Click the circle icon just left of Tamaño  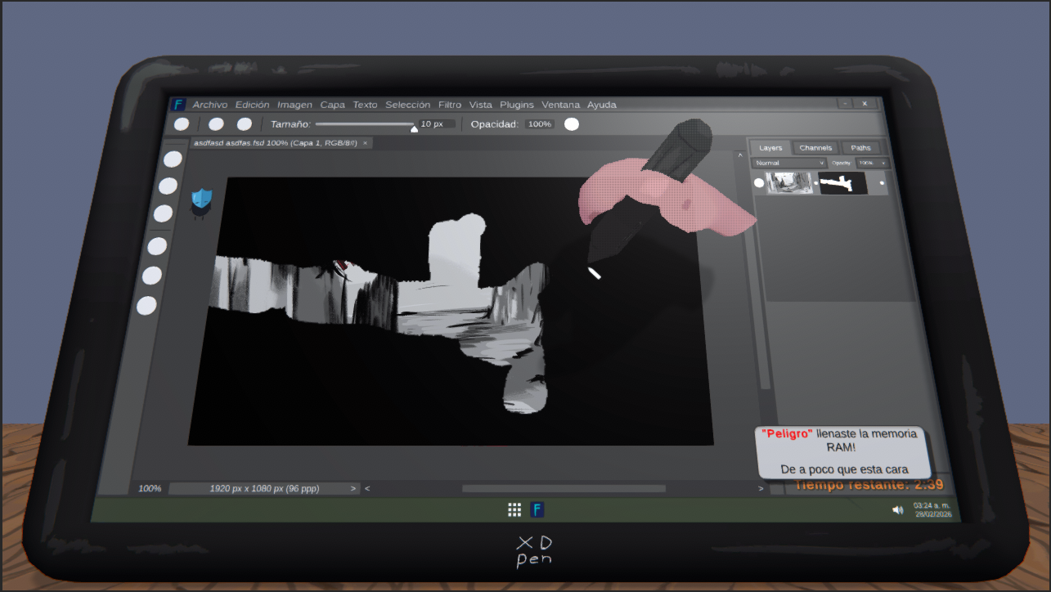(x=245, y=124)
